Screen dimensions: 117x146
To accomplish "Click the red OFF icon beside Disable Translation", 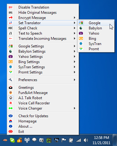I will point(10,7).
